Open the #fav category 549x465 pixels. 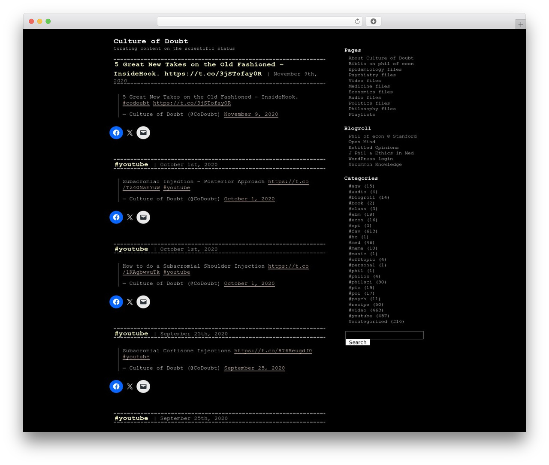pos(354,231)
